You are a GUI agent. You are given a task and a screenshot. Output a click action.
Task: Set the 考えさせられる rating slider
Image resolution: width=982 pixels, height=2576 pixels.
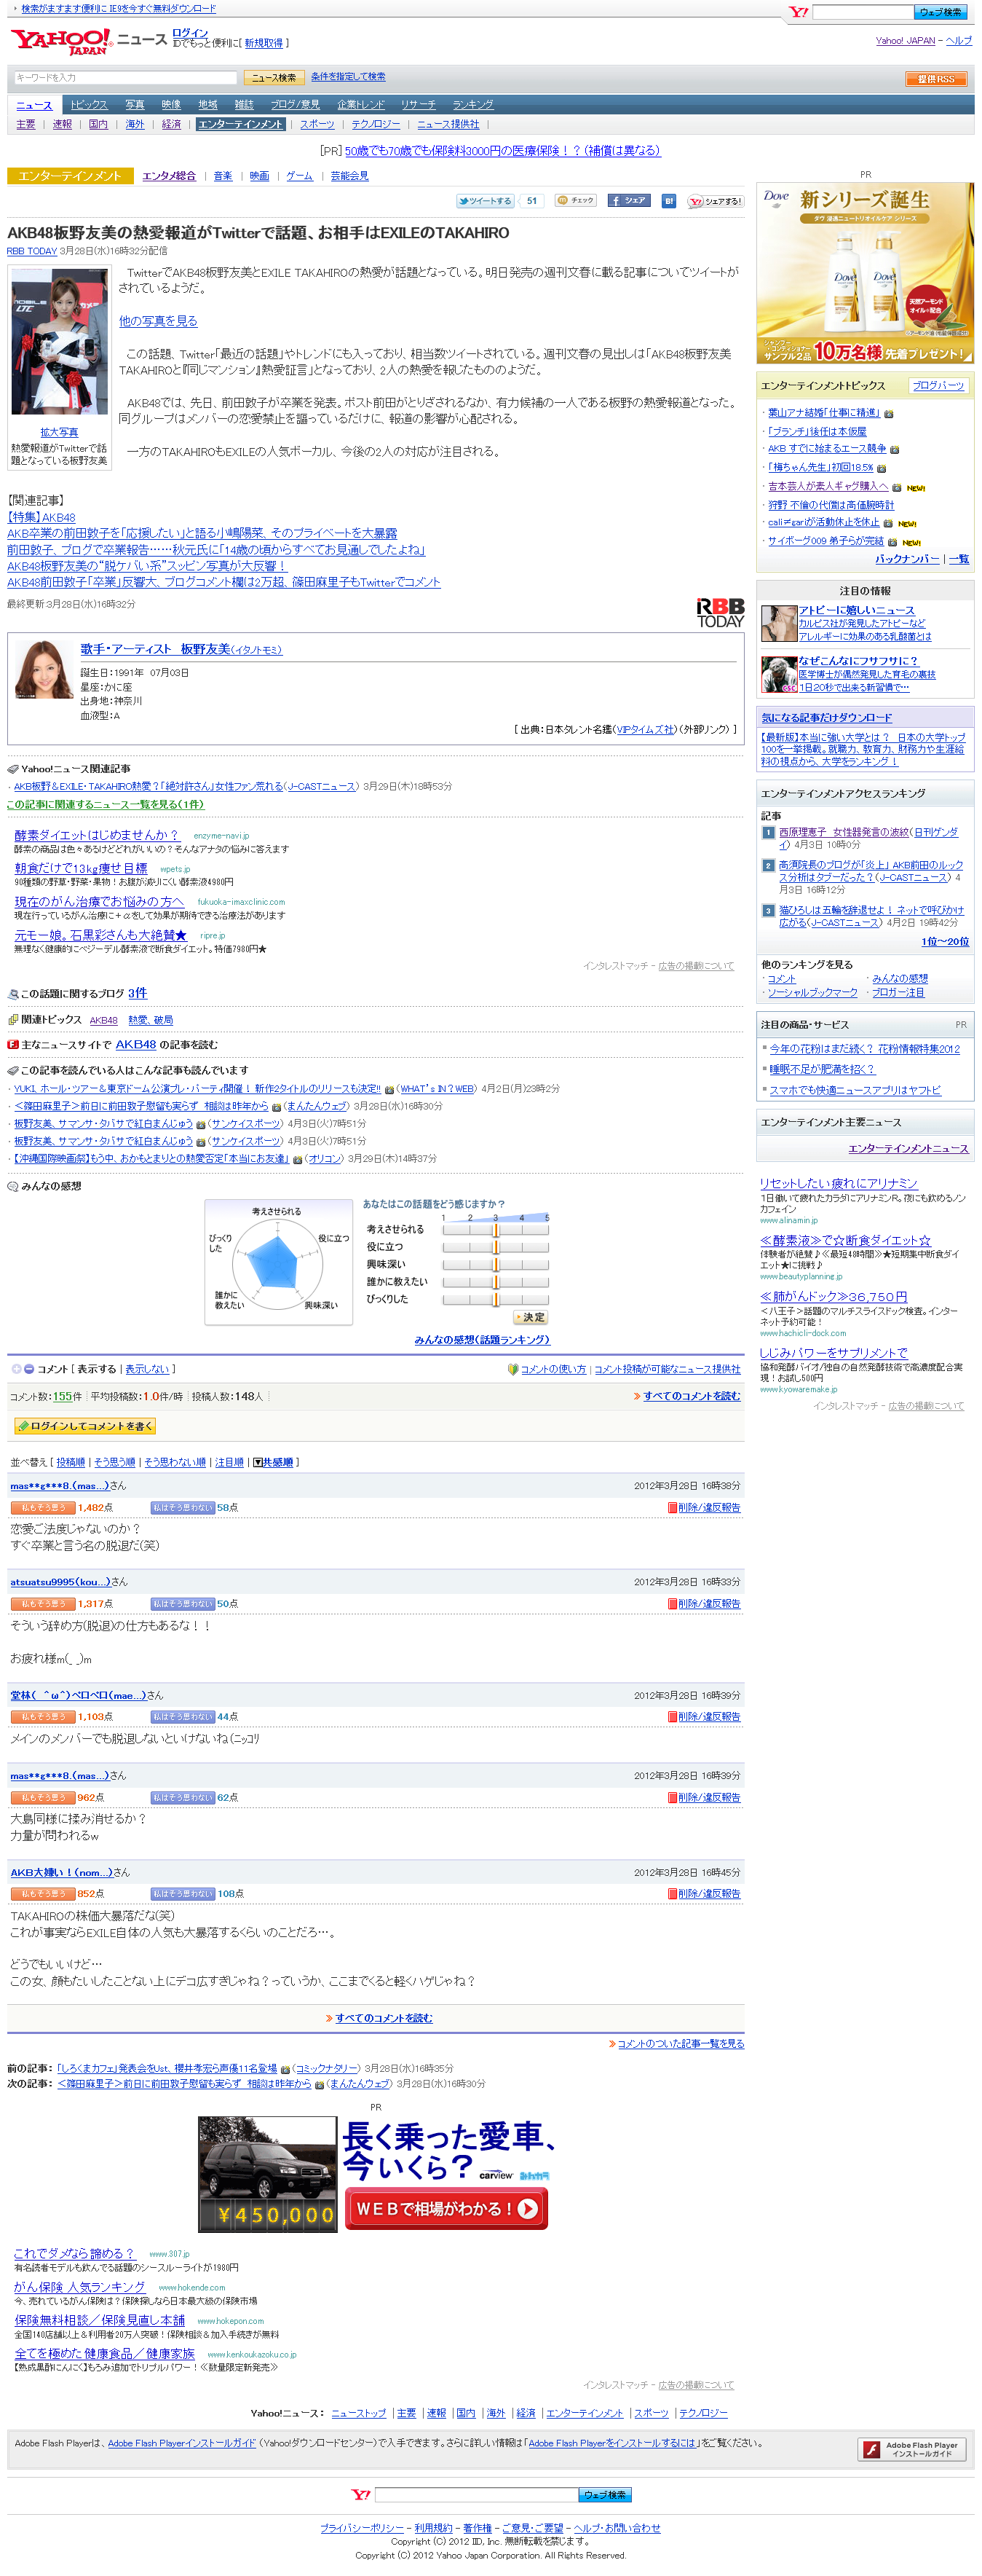tap(496, 1230)
